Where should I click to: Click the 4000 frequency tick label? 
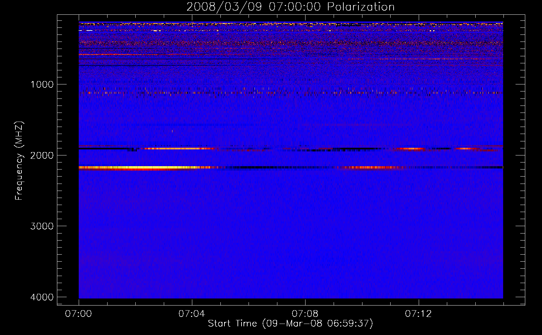pos(42,297)
